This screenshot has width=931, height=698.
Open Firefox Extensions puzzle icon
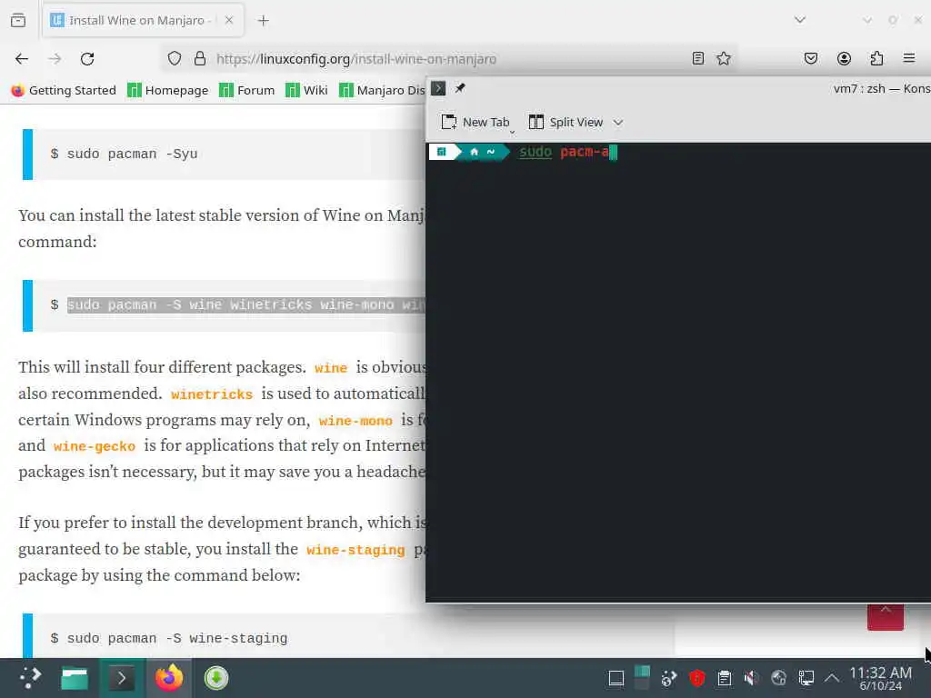coord(876,58)
